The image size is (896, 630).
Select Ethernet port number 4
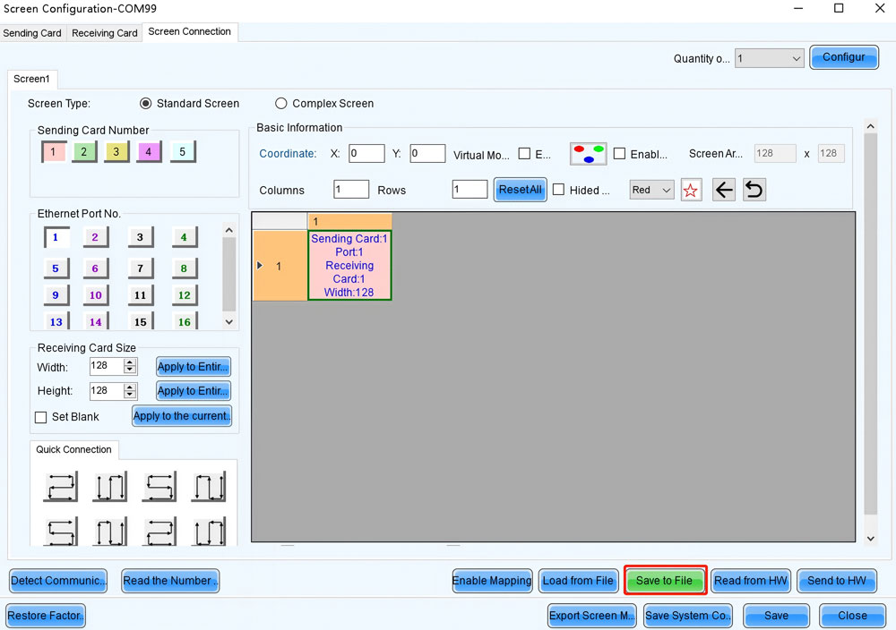click(x=184, y=237)
